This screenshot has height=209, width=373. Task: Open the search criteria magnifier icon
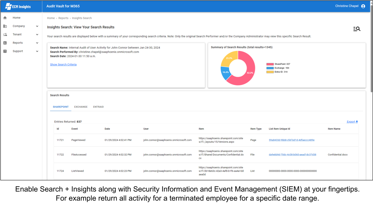357,29
